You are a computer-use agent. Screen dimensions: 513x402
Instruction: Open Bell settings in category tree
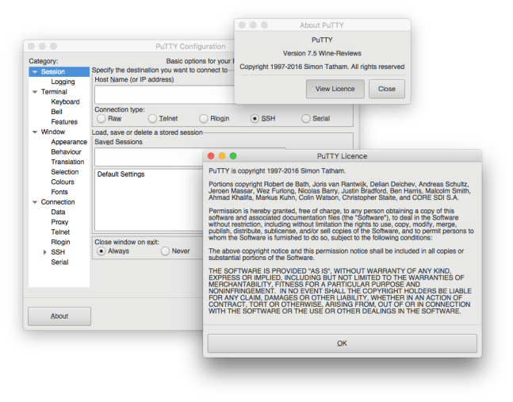[x=56, y=112]
